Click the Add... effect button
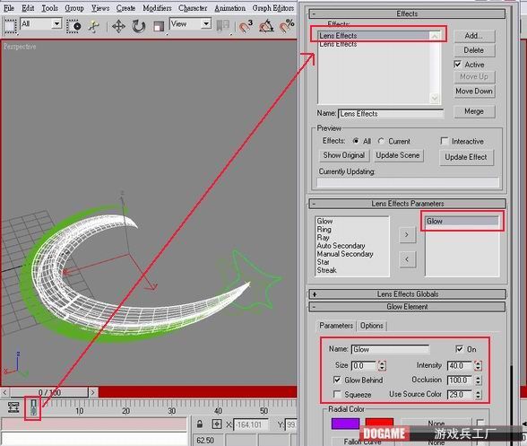Viewport: 527px width, 446px height. click(474, 36)
